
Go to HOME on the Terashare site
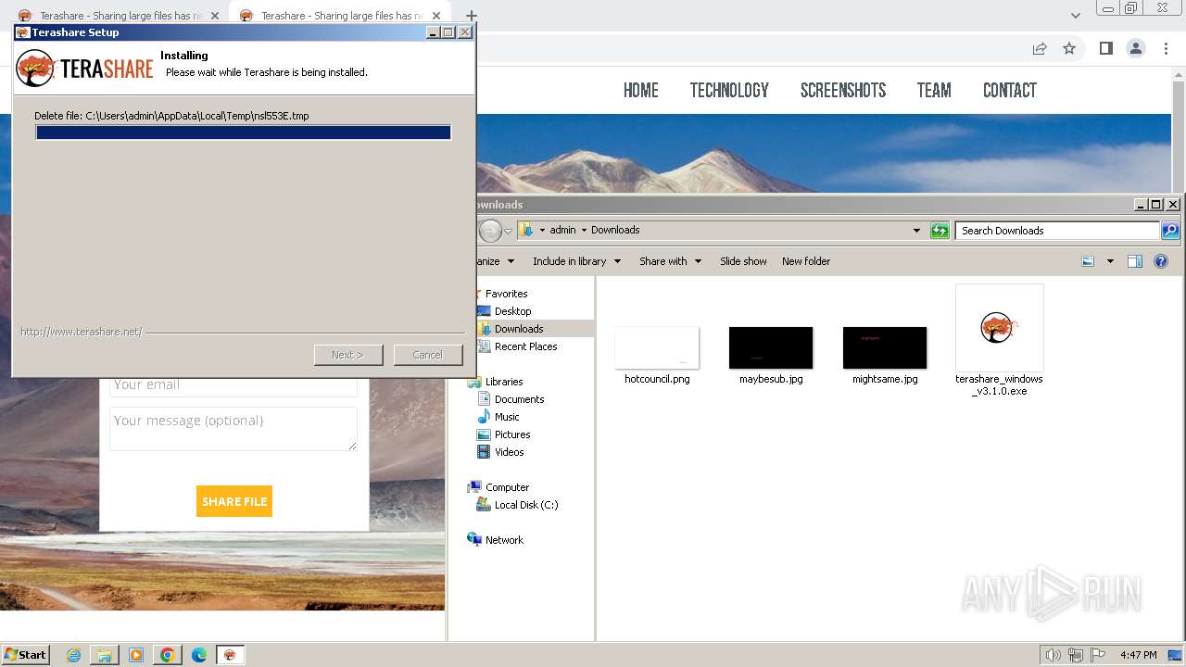pos(641,90)
